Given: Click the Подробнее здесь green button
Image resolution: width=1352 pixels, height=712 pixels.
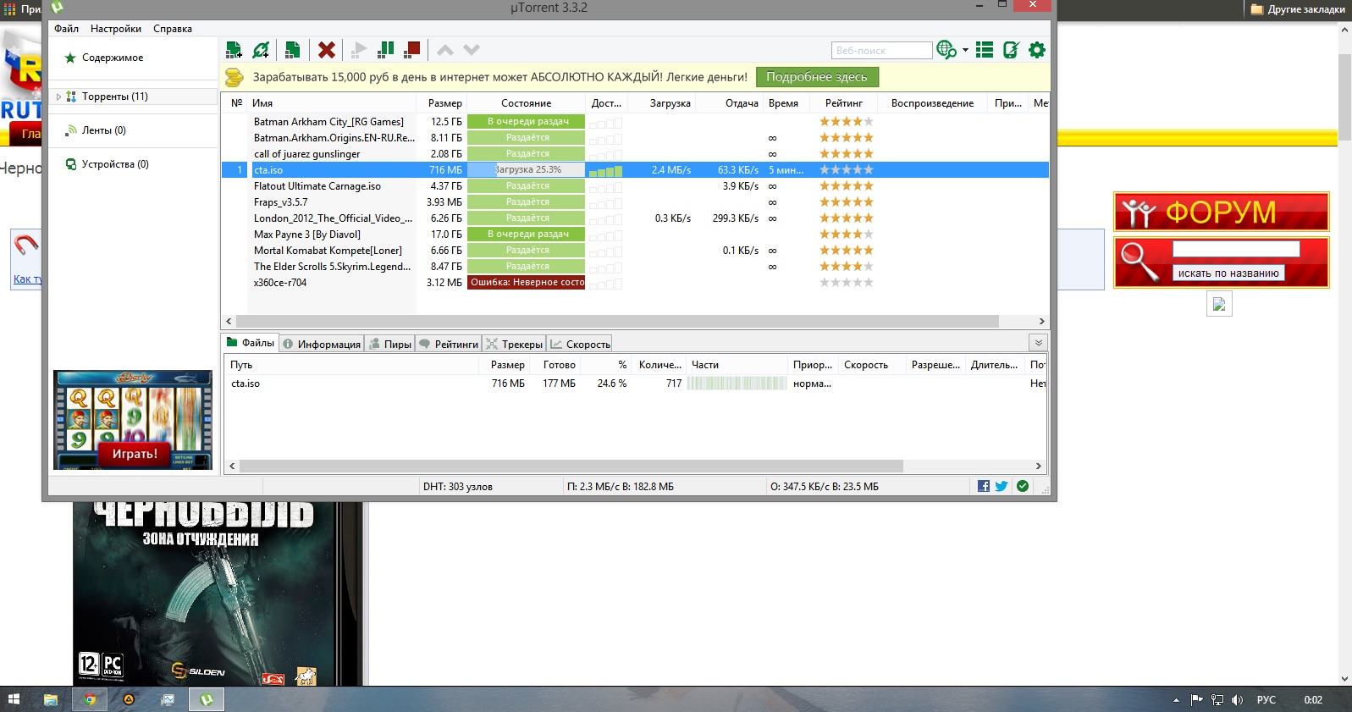Looking at the screenshot, I should click(817, 77).
